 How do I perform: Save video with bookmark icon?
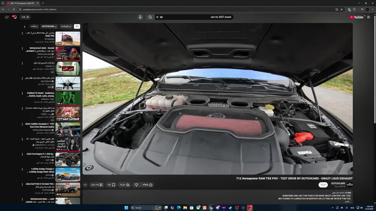tap(111, 185)
